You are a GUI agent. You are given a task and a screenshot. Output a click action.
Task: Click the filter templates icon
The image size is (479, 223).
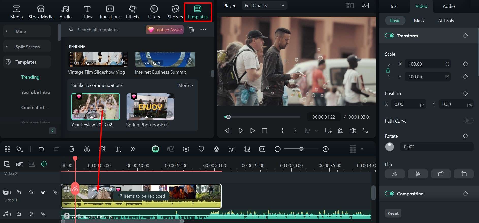point(191,30)
